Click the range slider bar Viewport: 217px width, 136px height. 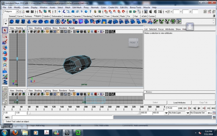pyautogui.click(x=84, y=113)
